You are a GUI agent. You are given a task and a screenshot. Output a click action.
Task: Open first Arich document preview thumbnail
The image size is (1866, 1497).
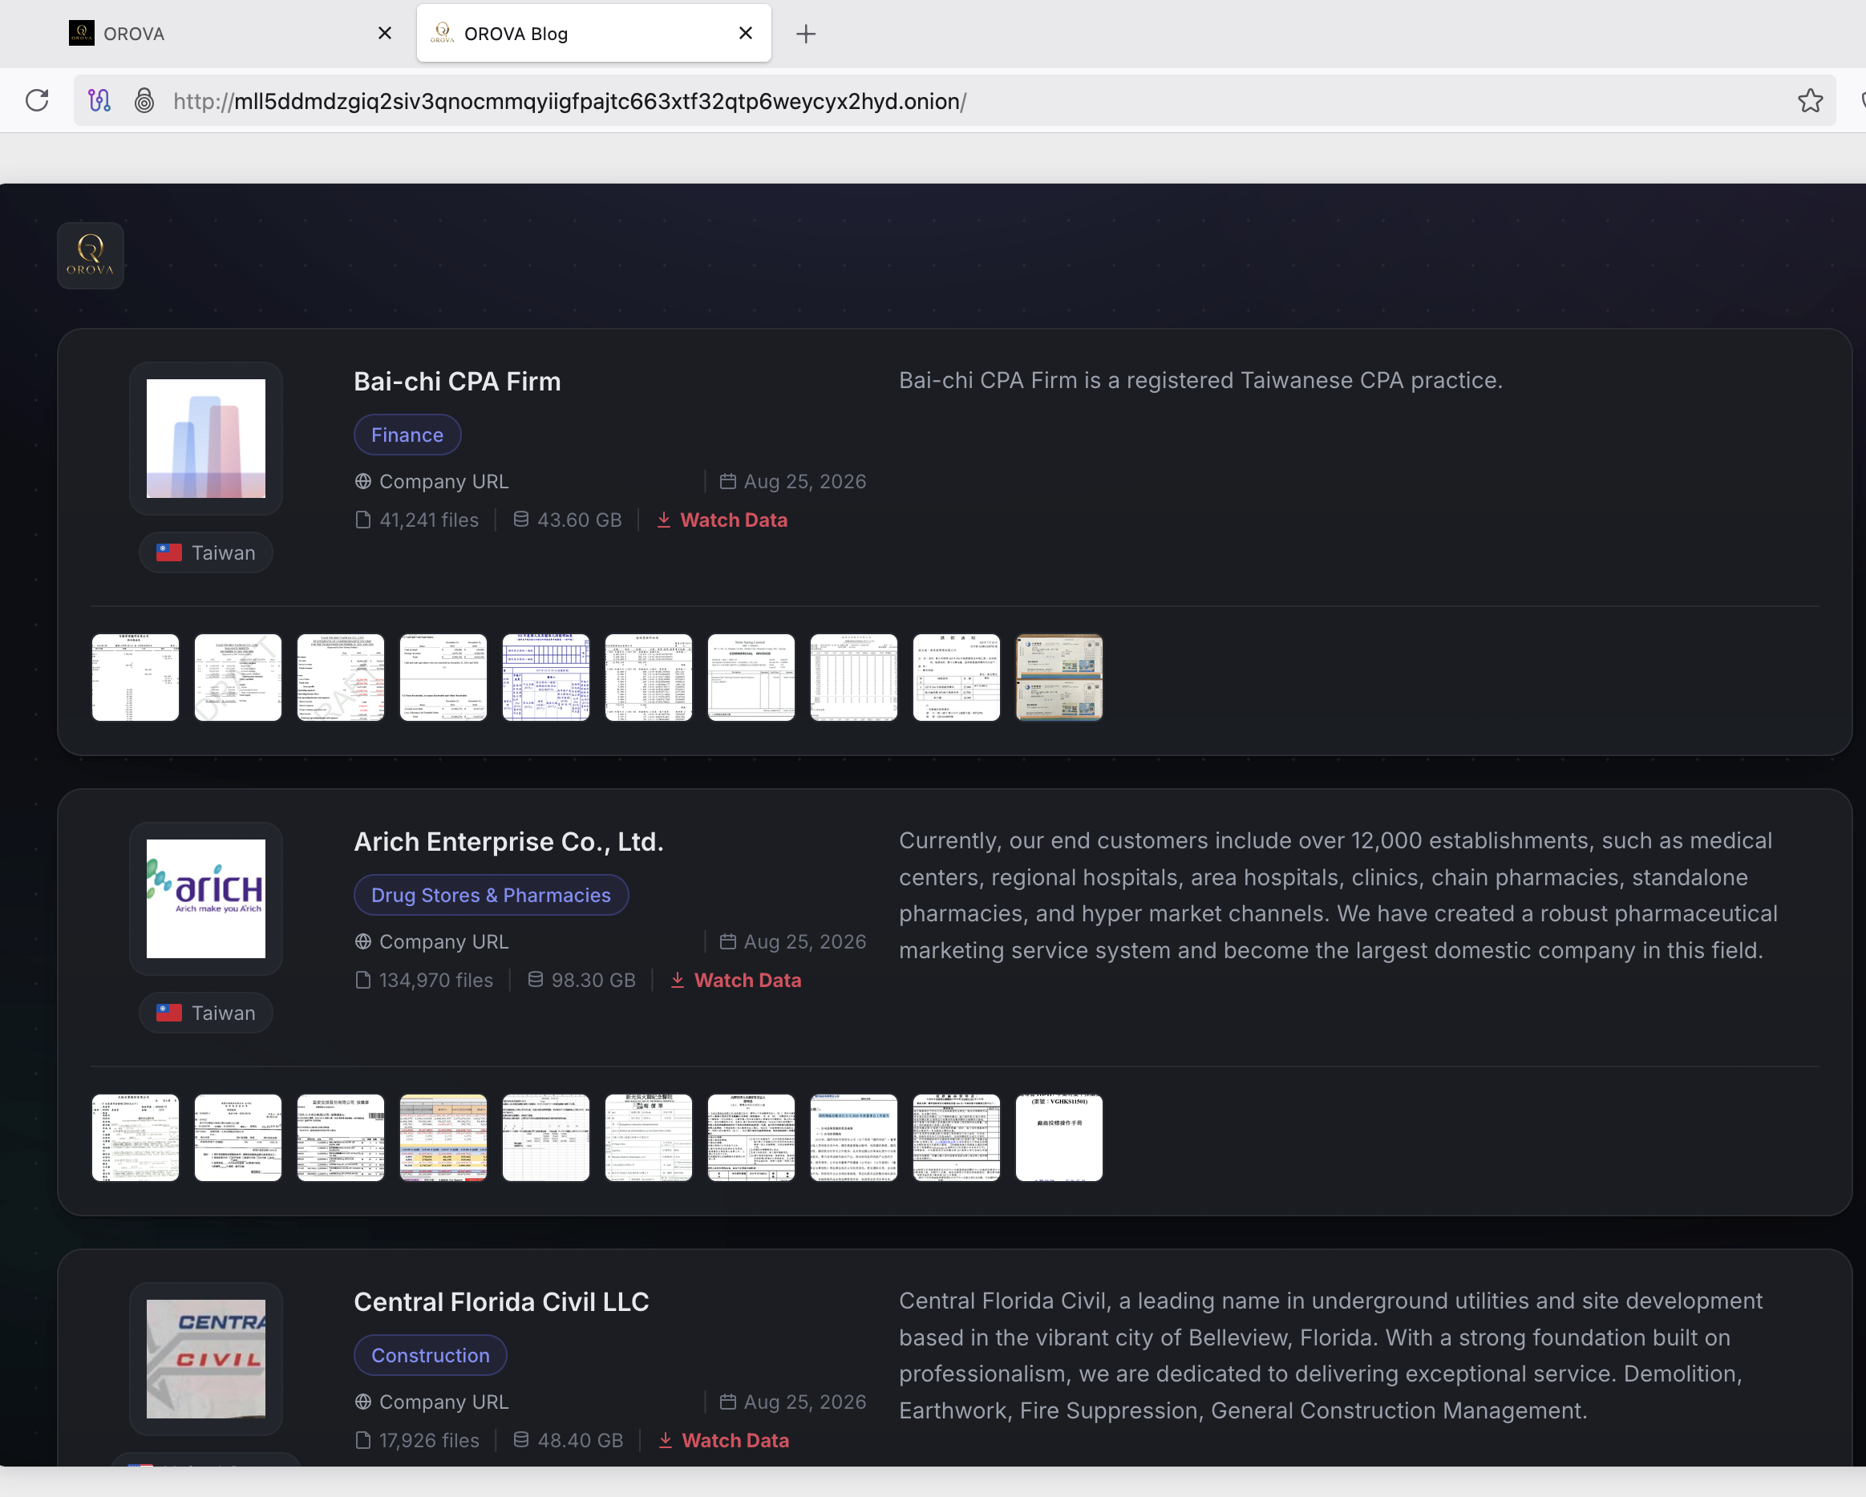pos(136,1138)
